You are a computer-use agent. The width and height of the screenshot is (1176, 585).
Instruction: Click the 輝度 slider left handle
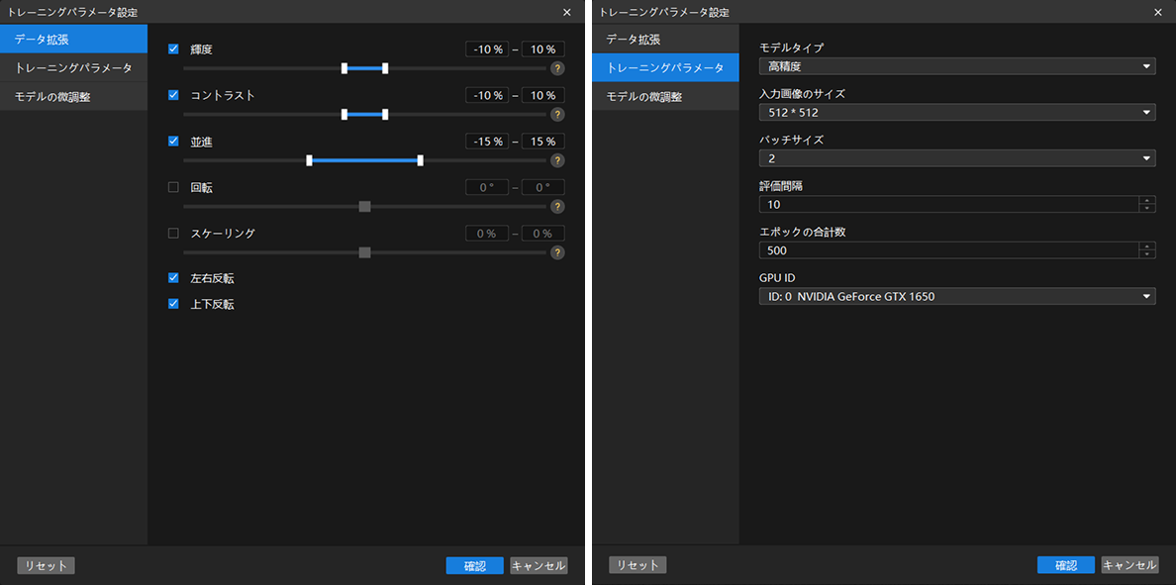(x=344, y=68)
